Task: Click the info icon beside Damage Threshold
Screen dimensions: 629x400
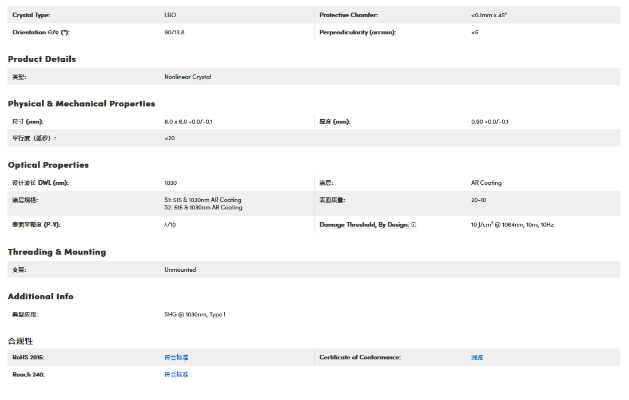Action: [x=413, y=225]
